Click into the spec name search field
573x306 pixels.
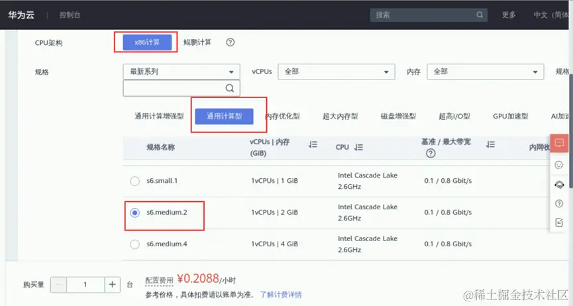tap(182, 88)
